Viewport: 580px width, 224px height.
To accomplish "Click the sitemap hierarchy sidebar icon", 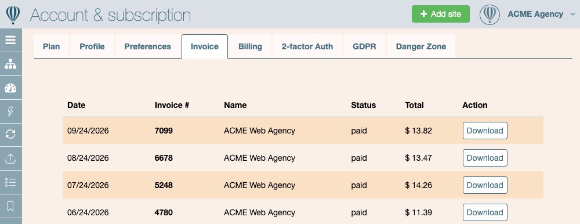I will tap(10, 64).
